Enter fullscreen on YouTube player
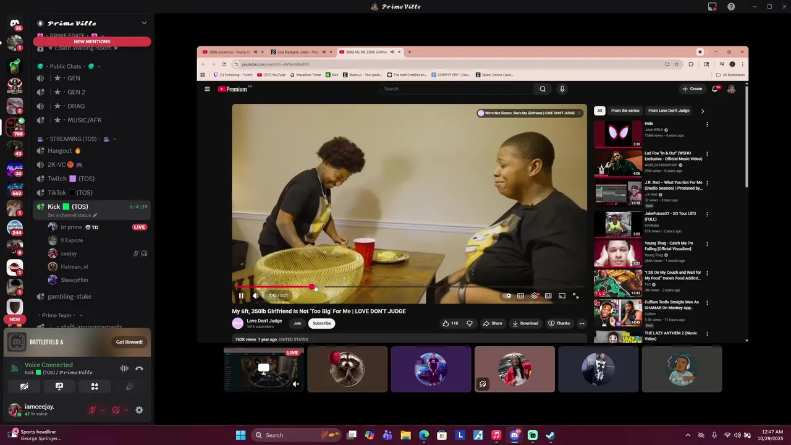Viewport: 791px width, 445px height. [x=576, y=295]
